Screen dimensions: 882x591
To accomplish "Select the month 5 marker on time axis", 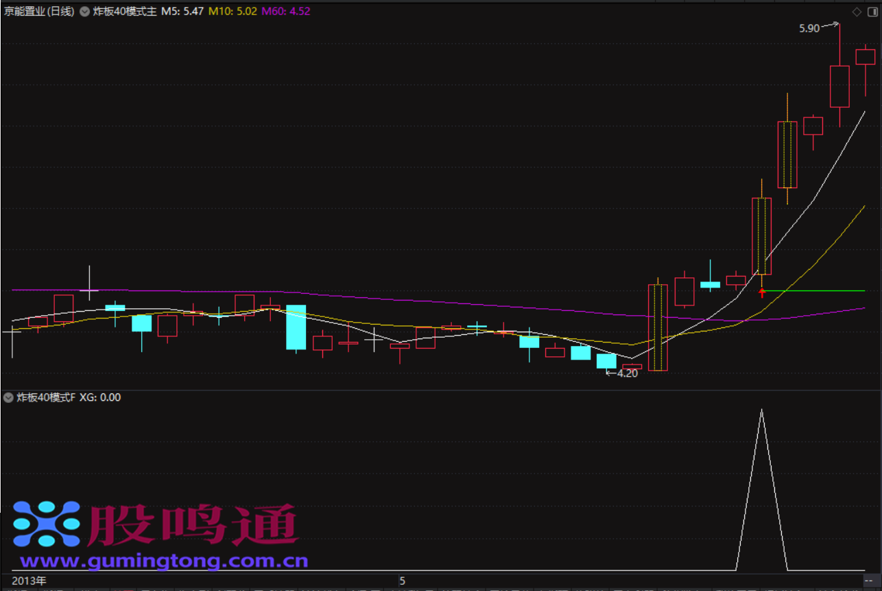I will coord(403,581).
